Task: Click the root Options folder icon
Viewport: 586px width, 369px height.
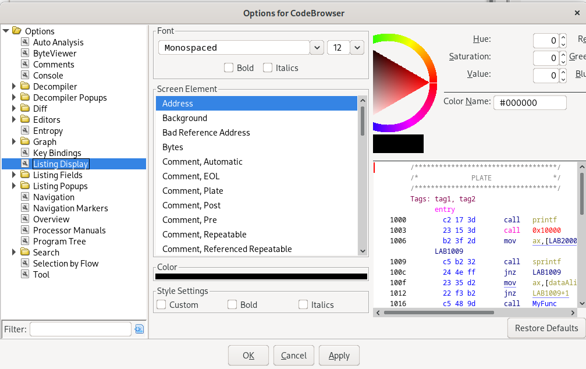Action: pyautogui.click(x=17, y=31)
